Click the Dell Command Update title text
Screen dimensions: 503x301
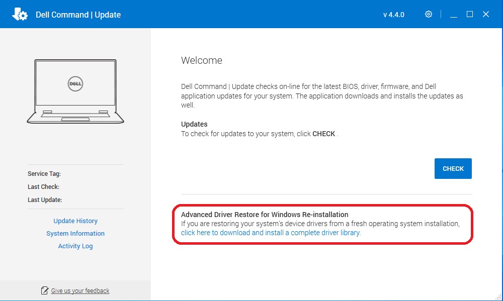coord(78,15)
